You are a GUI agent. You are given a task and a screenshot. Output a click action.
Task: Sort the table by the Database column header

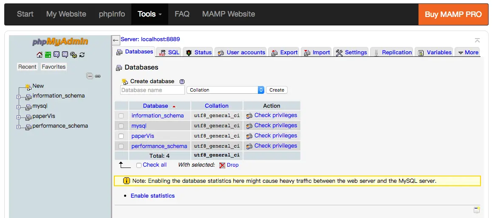(x=156, y=106)
